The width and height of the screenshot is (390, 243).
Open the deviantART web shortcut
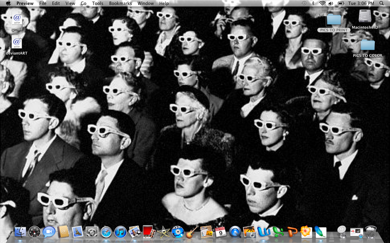[x=16, y=45]
